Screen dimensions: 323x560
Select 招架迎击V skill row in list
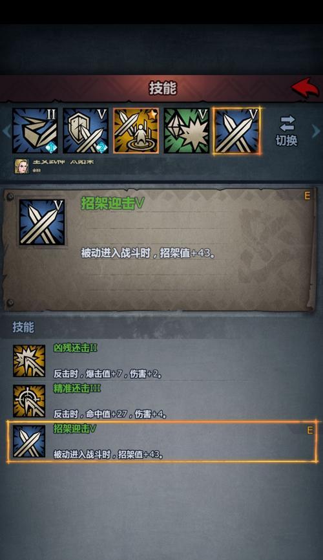pos(161,442)
